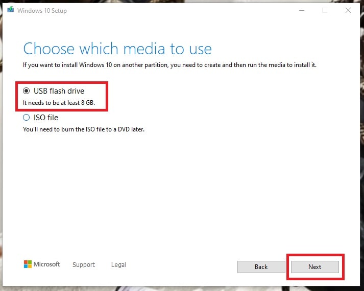The image size is (364, 291).
Task: Open the Legal link
Action: point(118,265)
